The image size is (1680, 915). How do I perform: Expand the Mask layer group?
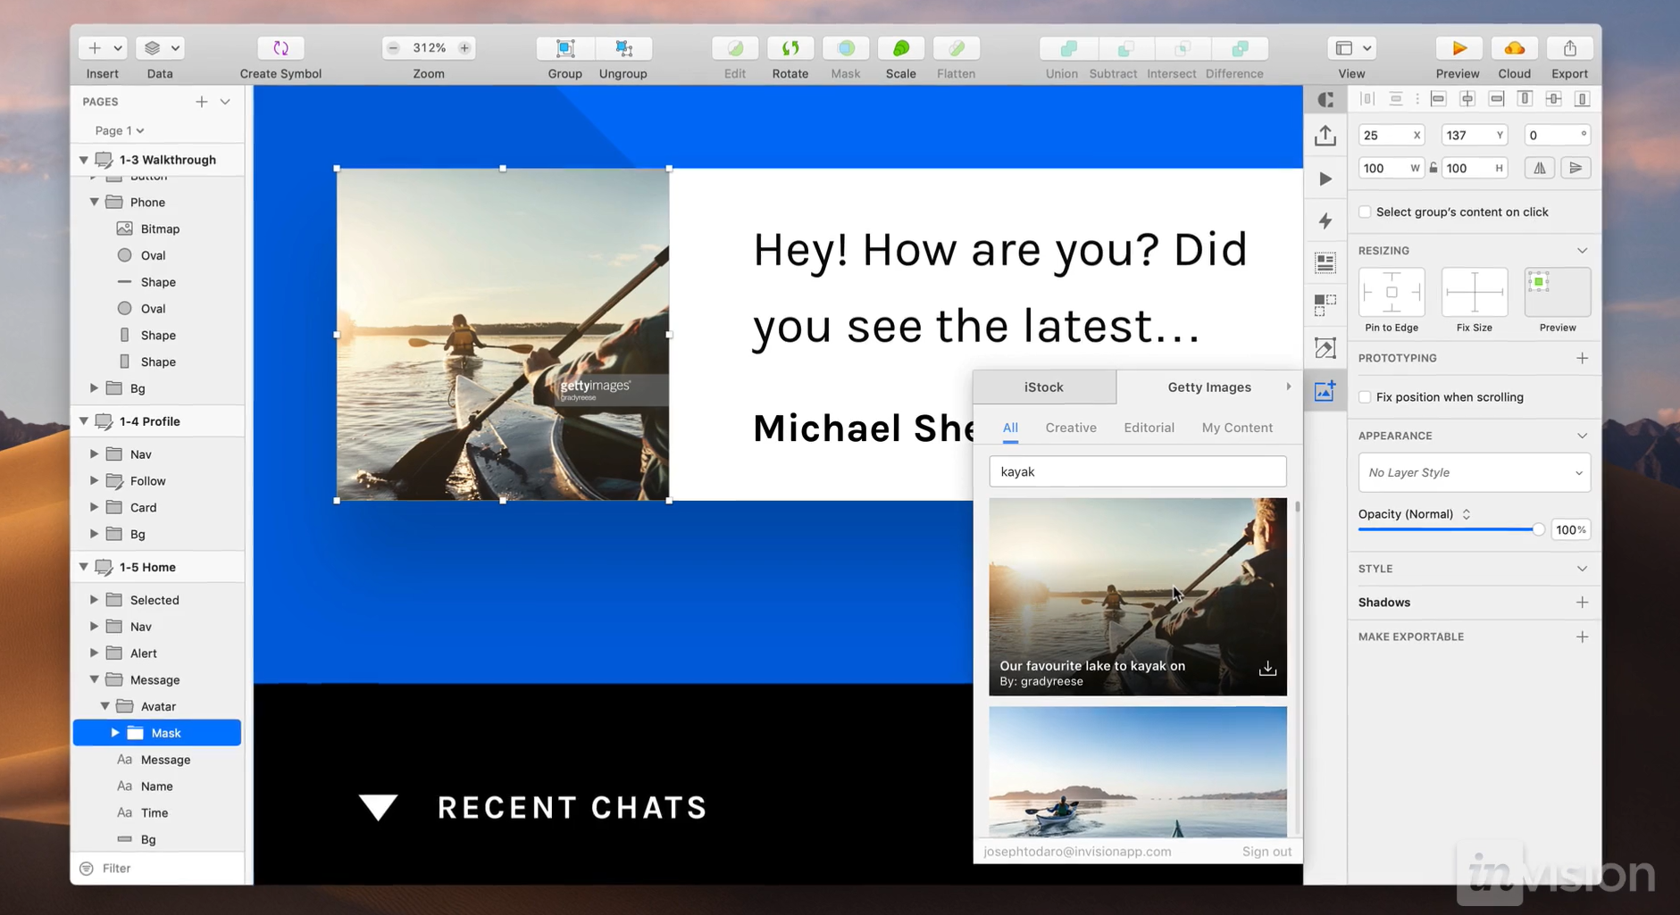coord(115,733)
